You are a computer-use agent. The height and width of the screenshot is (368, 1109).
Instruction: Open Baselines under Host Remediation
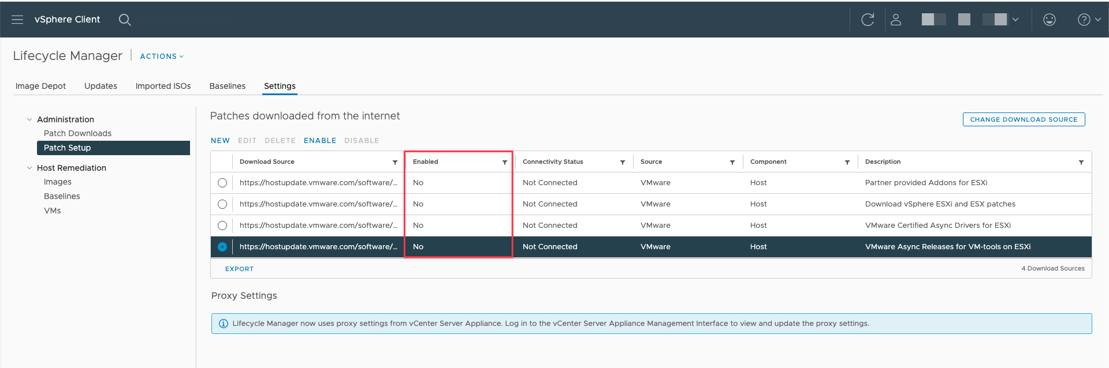(62, 196)
